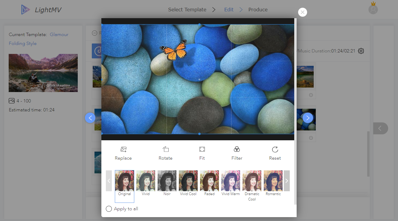Viewport: 398px width, 221px height.
Task: Click the crowned user profile avatar
Action: click(373, 9)
